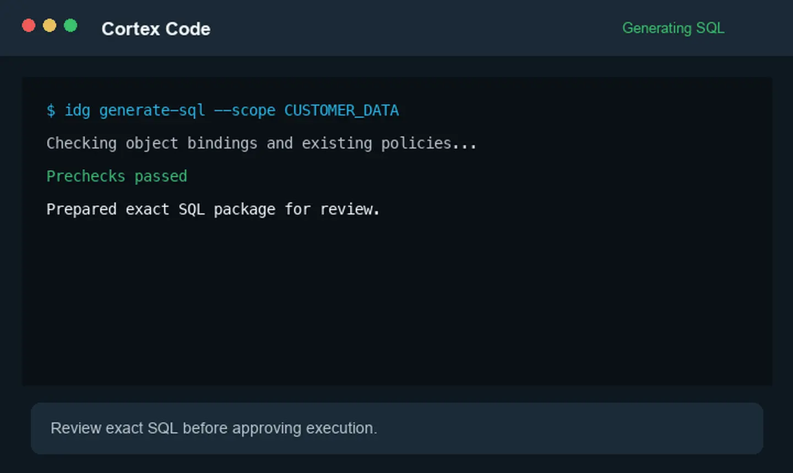Click the Prepared exact SQL package line
793x473 pixels.
(x=213, y=210)
